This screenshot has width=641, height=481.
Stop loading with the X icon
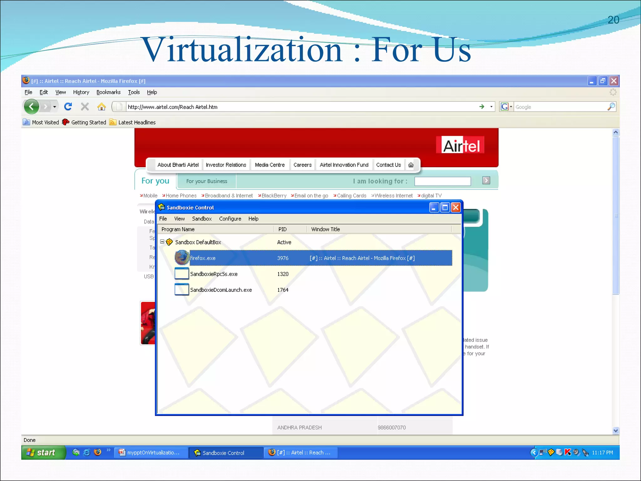tap(85, 107)
